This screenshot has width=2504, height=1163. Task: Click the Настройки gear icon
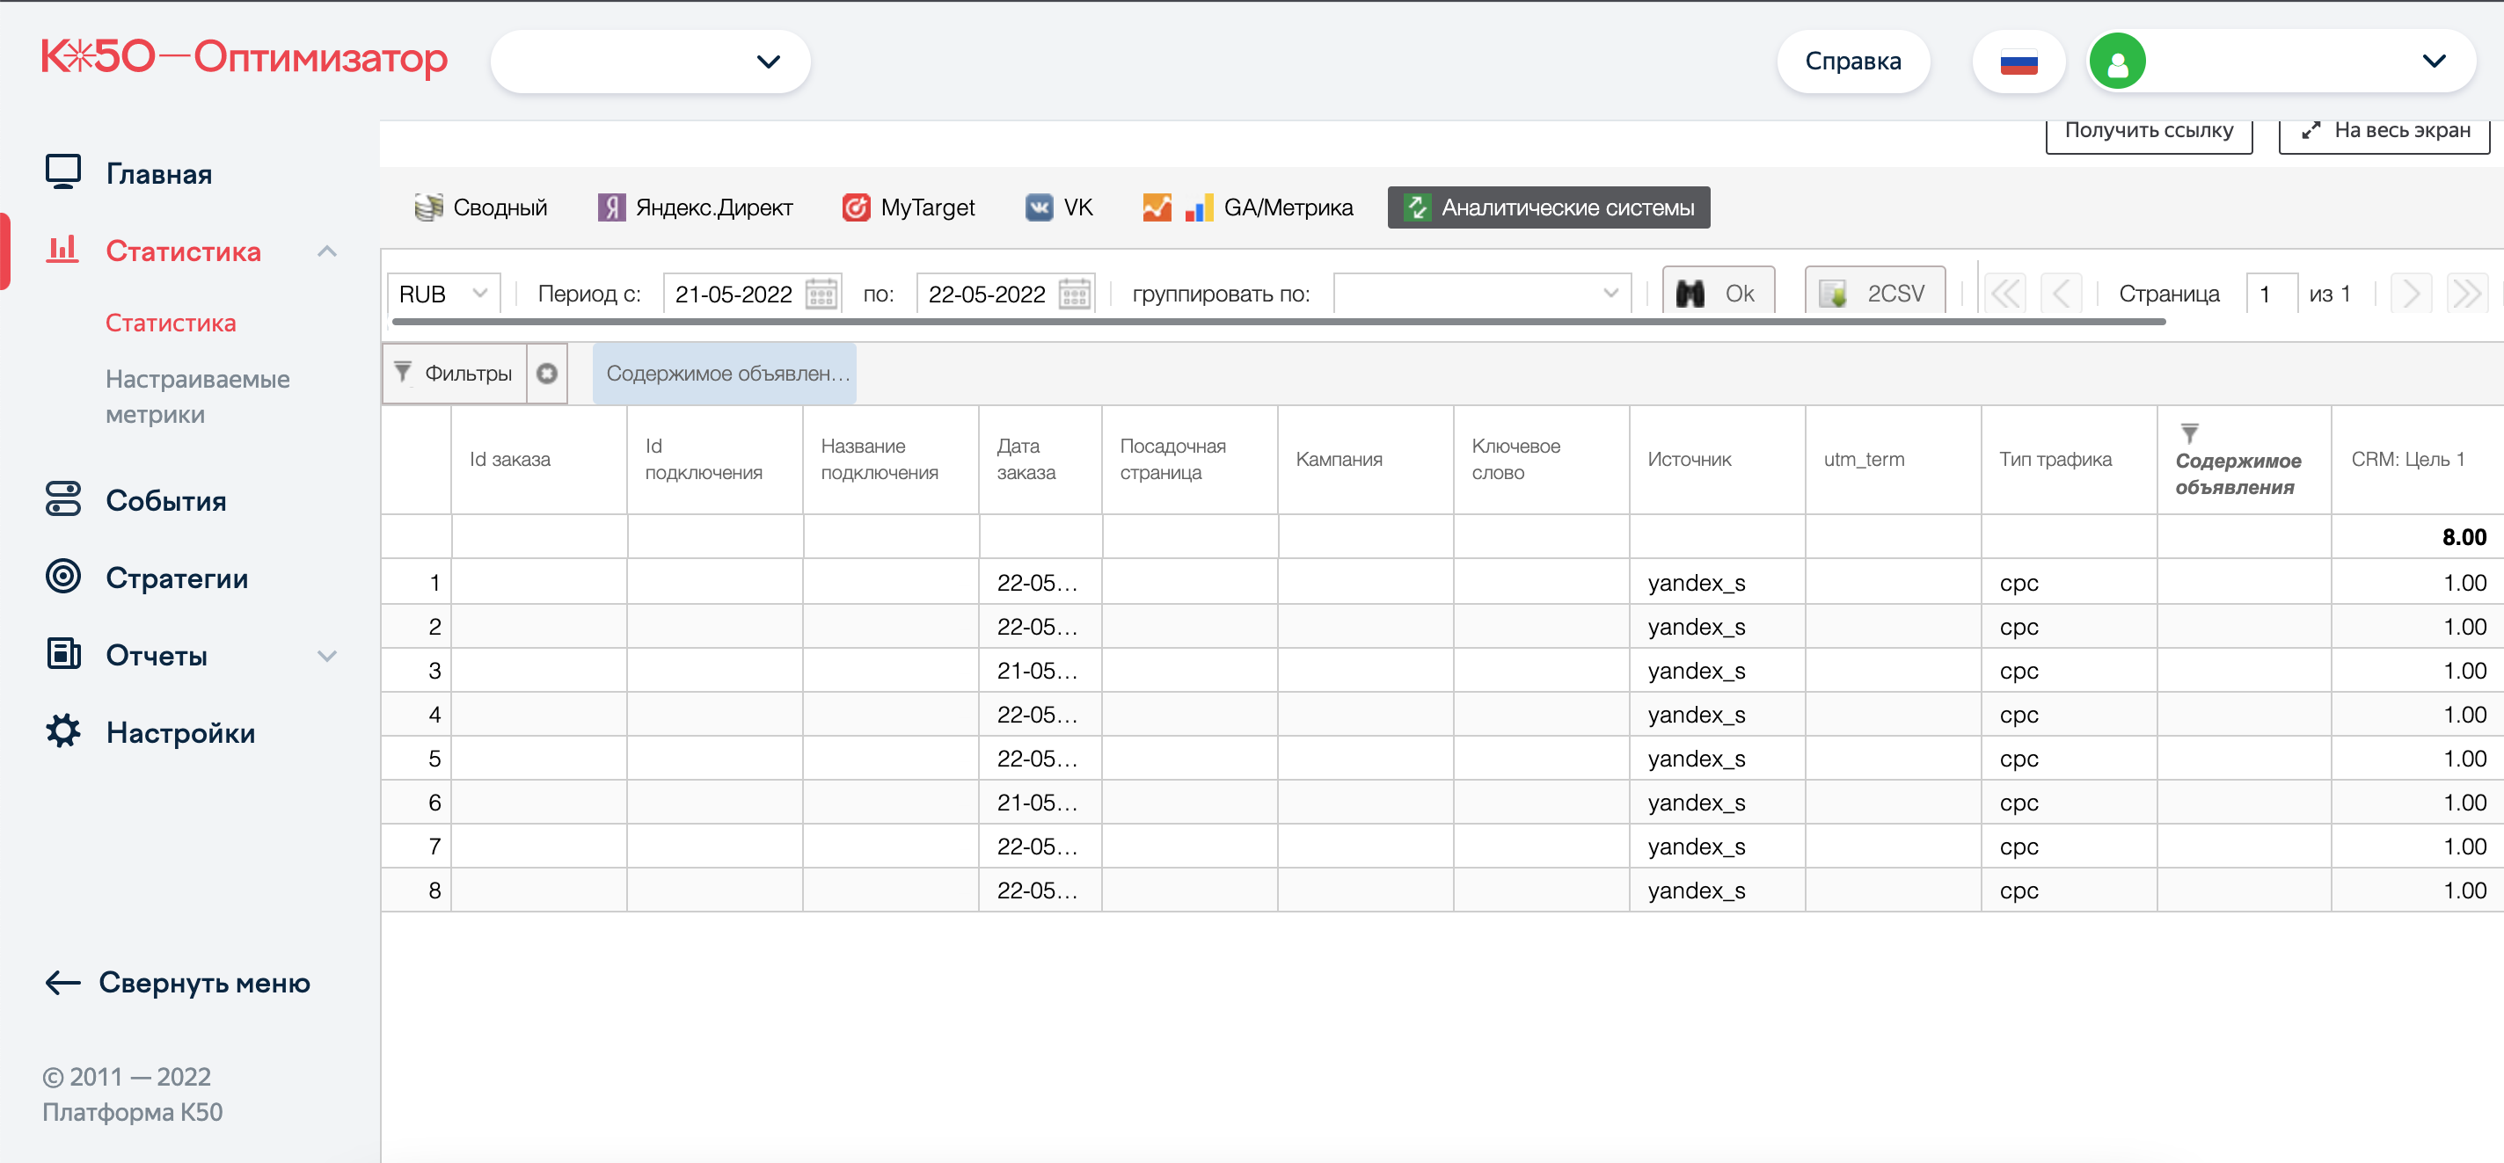tap(63, 731)
